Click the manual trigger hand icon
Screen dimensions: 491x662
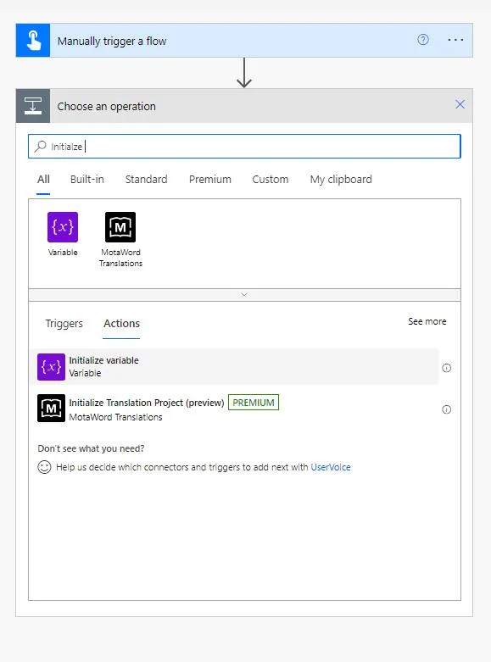pyautogui.click(x=33, y=41)
